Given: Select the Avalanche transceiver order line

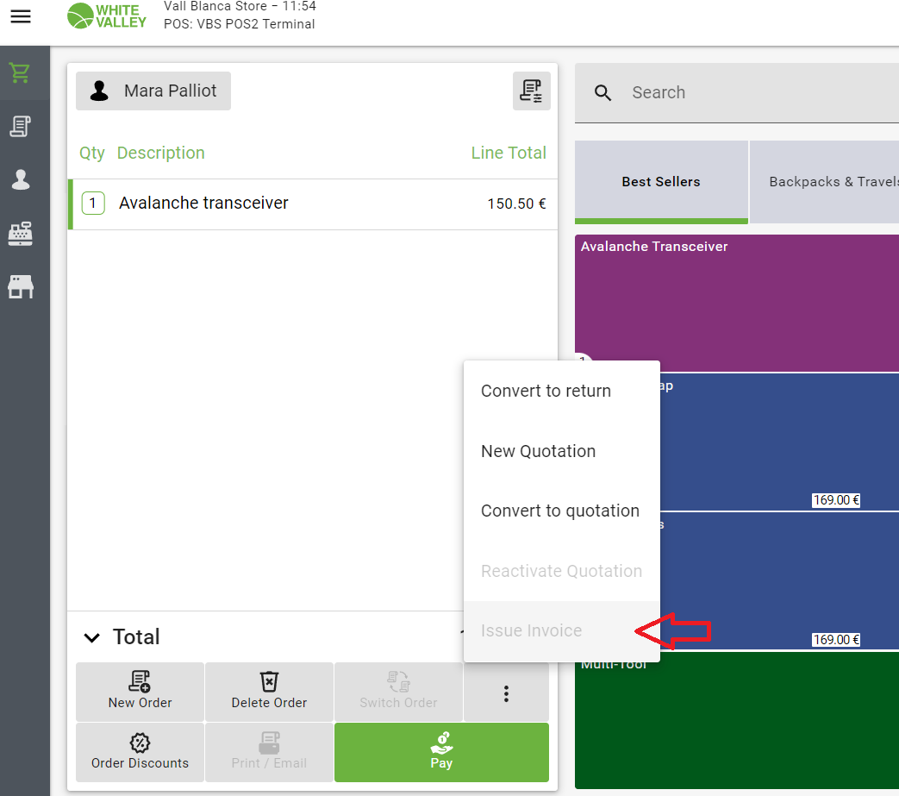Looking at the screenshot, I should coord(313,204).
